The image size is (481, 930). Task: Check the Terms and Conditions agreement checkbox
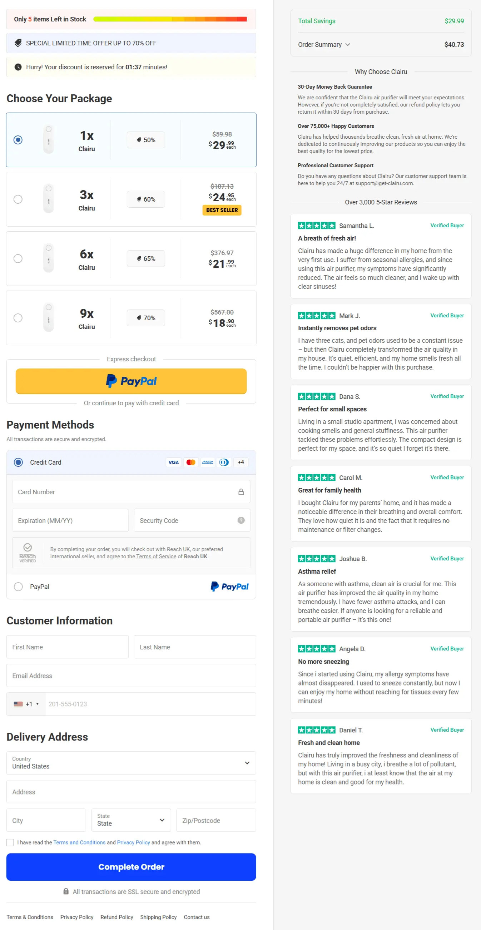click(x=10, y=842)
